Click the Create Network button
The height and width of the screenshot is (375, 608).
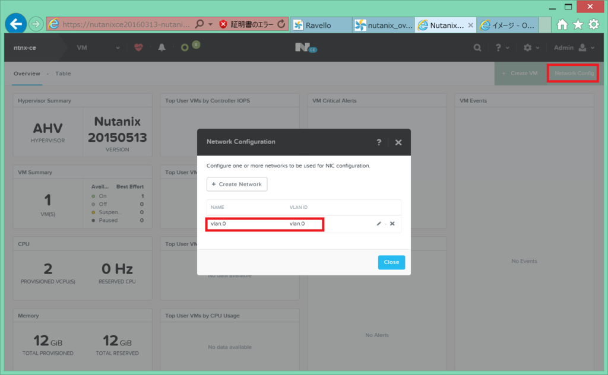coord(237,184)
